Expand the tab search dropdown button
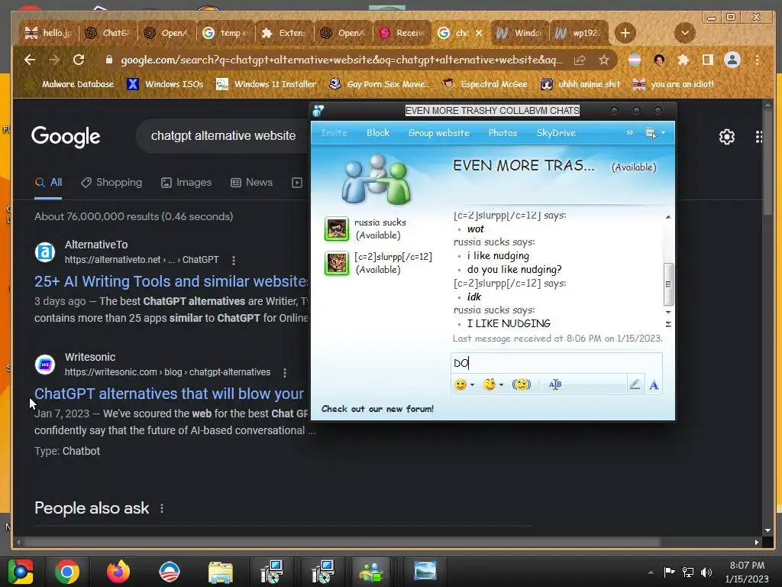Screen dimensions: 782x587 685,33
